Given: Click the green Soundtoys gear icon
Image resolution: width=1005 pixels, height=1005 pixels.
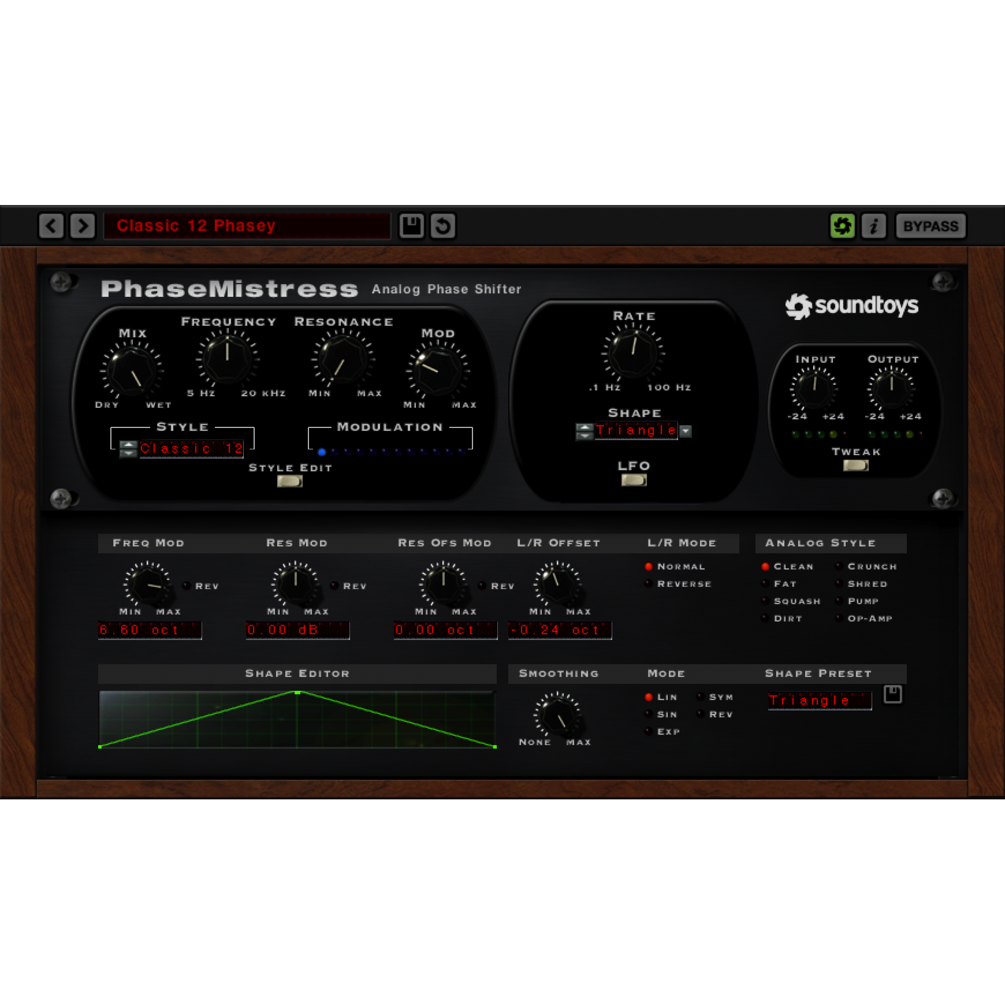Looking at the screenshot, I should [842, 226].
